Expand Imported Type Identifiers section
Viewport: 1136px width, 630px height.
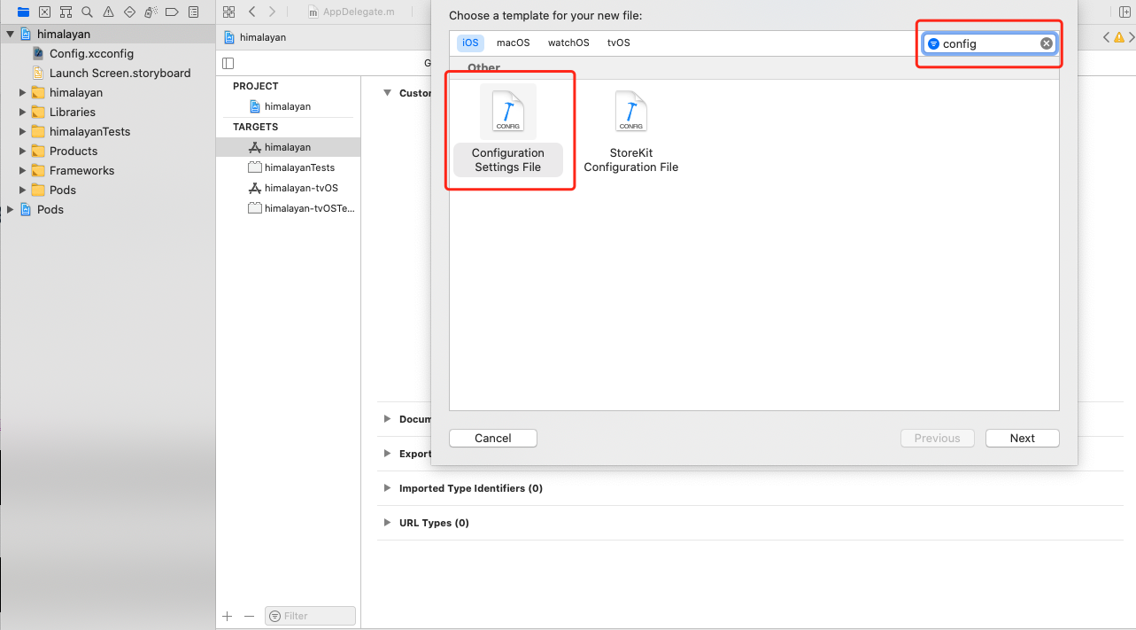[387, 488]
